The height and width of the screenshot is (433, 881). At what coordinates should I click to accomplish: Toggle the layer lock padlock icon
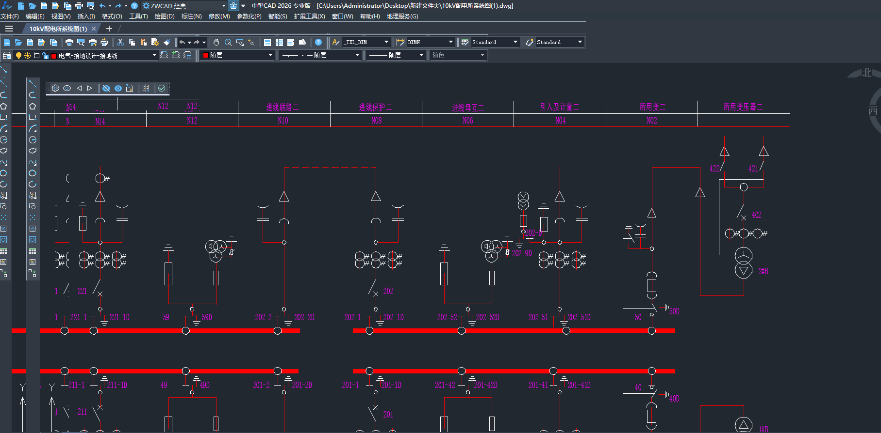click(45, 55)
